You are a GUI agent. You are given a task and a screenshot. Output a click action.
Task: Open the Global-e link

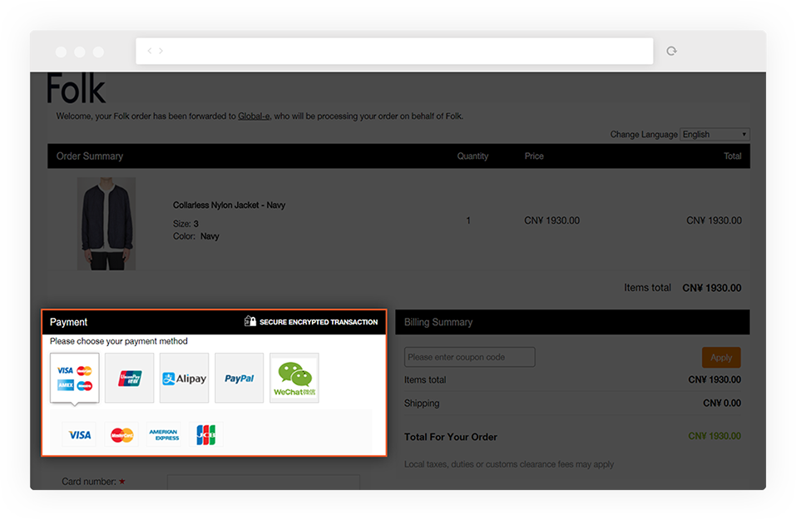pyautogui.click(x=254, y=116)
